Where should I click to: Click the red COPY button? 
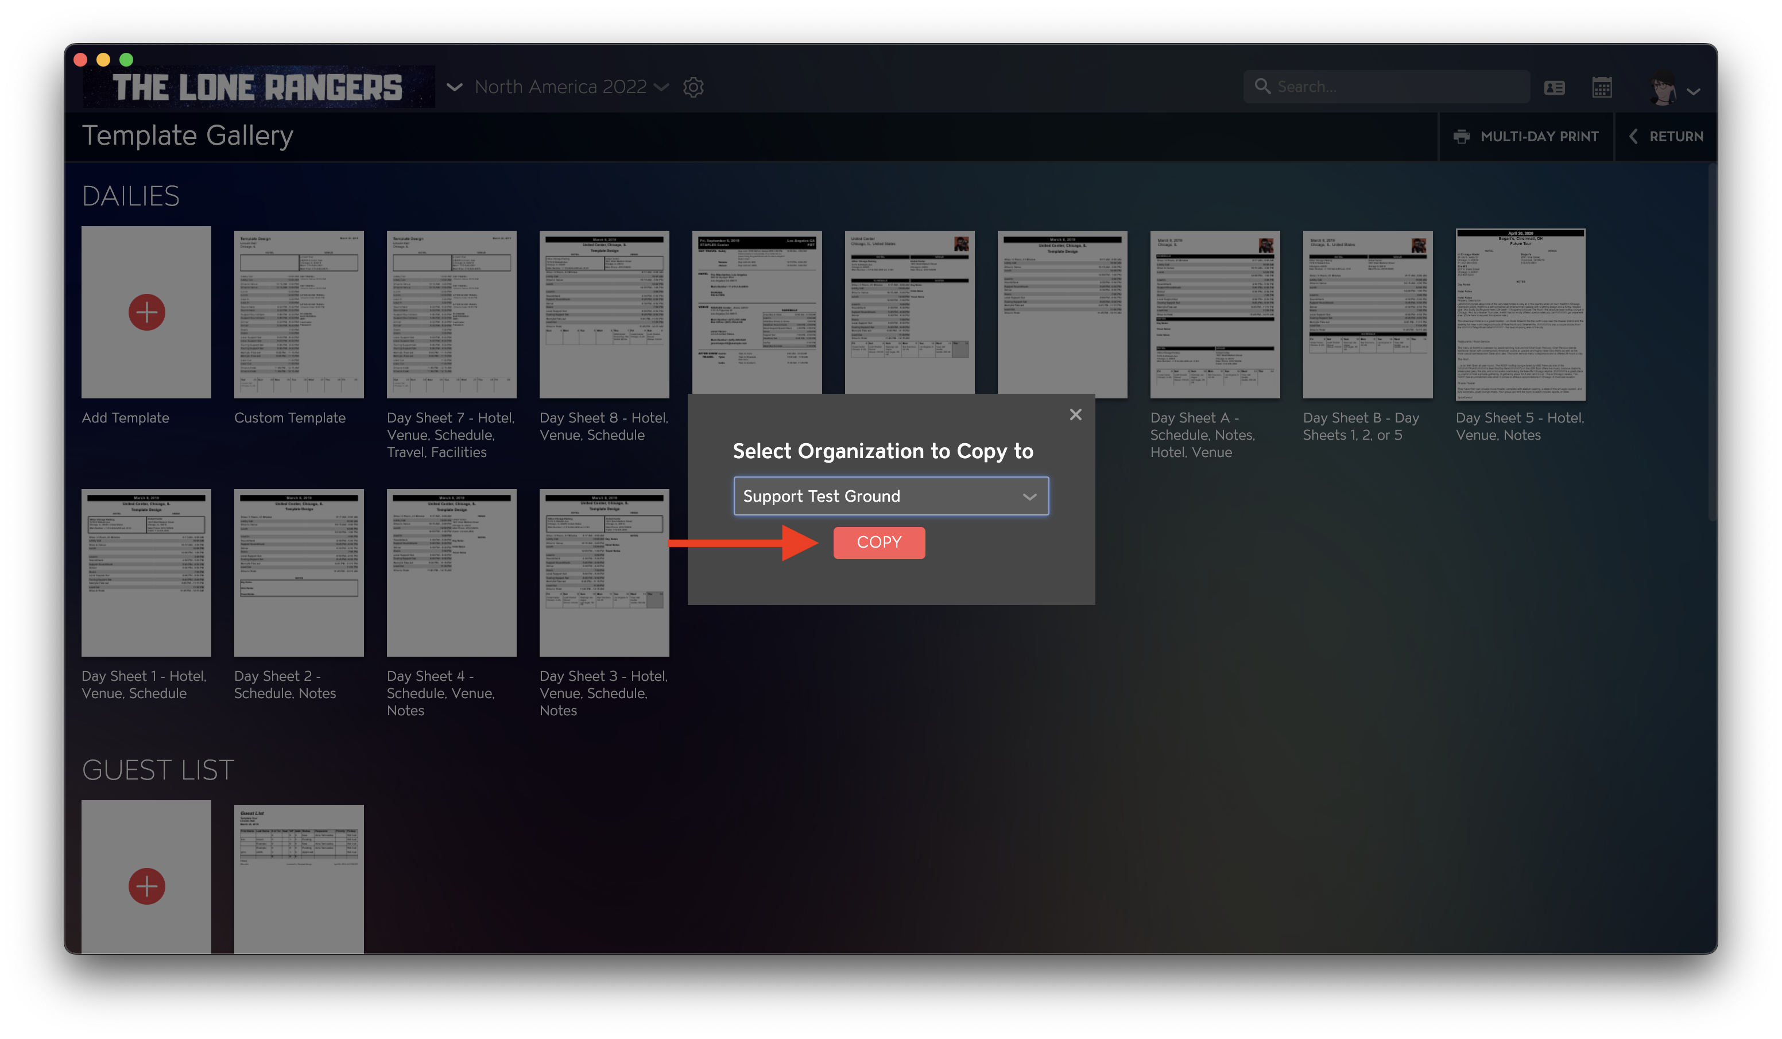coord(879,542)
